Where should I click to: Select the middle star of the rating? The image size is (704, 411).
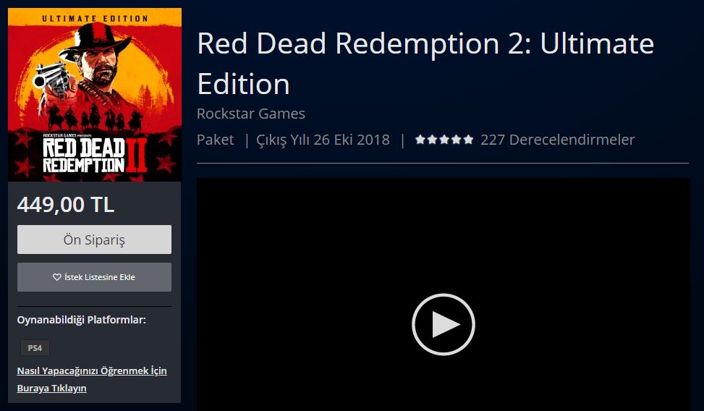(x=444, y=140)
